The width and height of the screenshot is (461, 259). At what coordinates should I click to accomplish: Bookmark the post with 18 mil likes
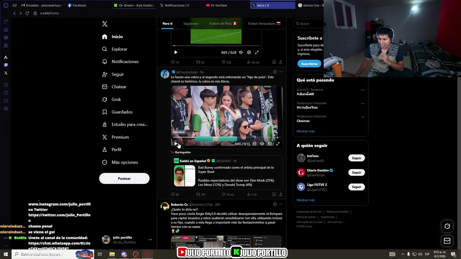point(274,195)
